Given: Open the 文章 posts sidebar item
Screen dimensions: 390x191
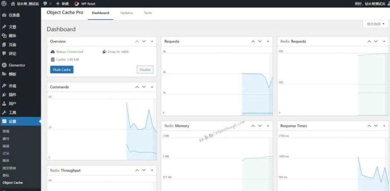Looking at the screenshot, I should [20, 27].
